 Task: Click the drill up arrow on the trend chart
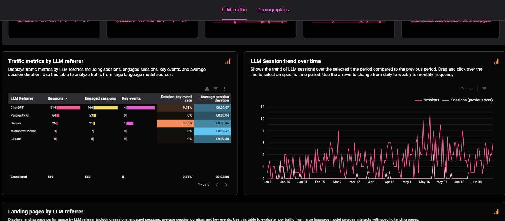[x=462, y=89]
